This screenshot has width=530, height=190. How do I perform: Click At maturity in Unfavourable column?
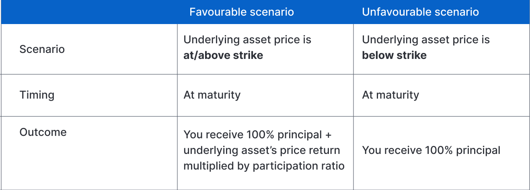[x=390, y=95]
